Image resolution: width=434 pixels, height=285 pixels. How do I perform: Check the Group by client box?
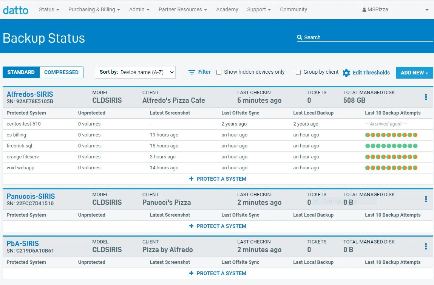coord(298,72)
